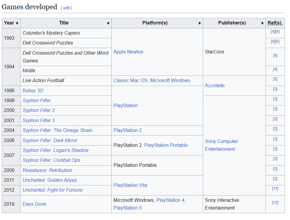Screen dimensions: 290x220
Task: Click the 1993 year cell
Action: 11,38
